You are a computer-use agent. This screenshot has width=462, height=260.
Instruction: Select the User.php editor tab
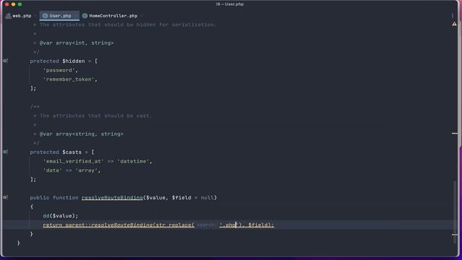click(59, 16)
